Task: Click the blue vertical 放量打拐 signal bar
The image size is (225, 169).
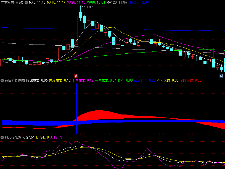Action: [x=76, y=109]
